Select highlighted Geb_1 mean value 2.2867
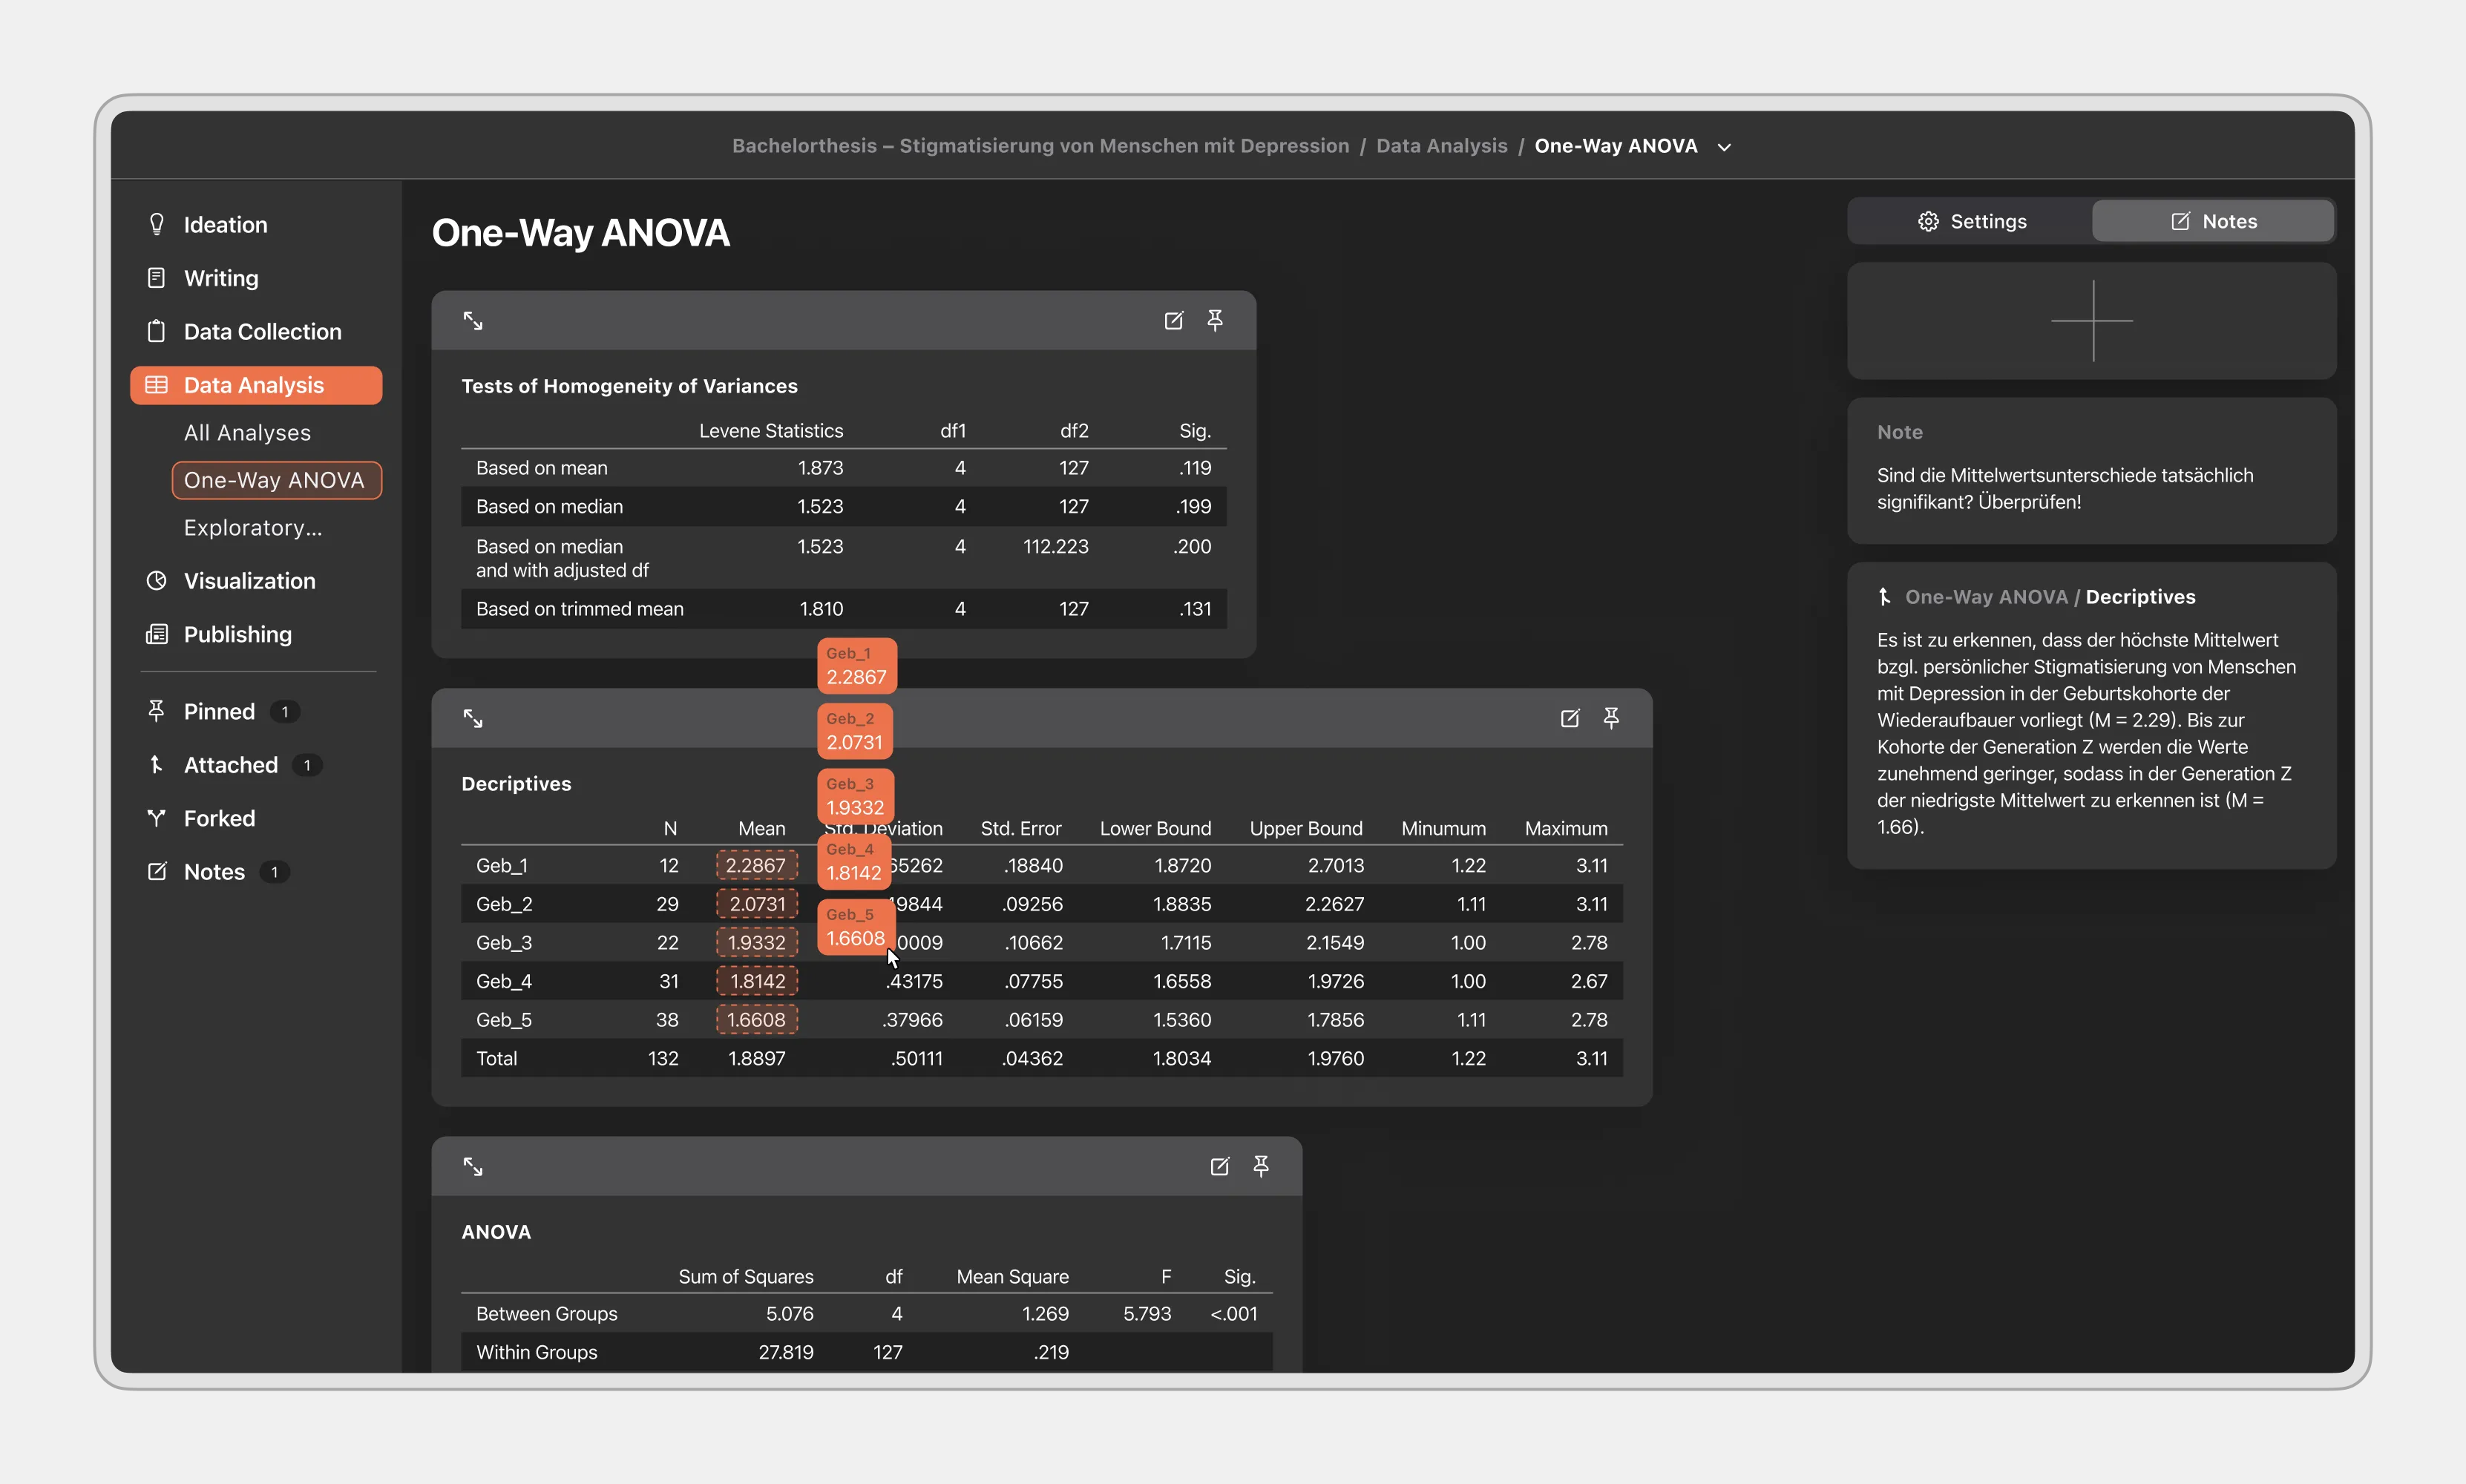 click(x=756, y=865)
